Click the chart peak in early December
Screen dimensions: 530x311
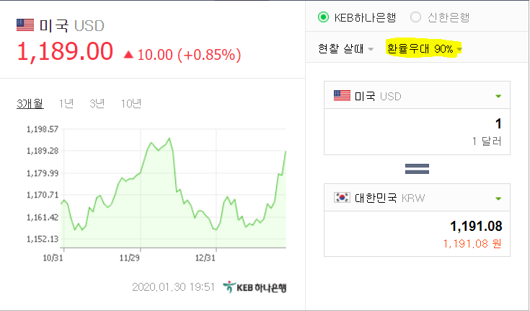(x=169, y=138)
